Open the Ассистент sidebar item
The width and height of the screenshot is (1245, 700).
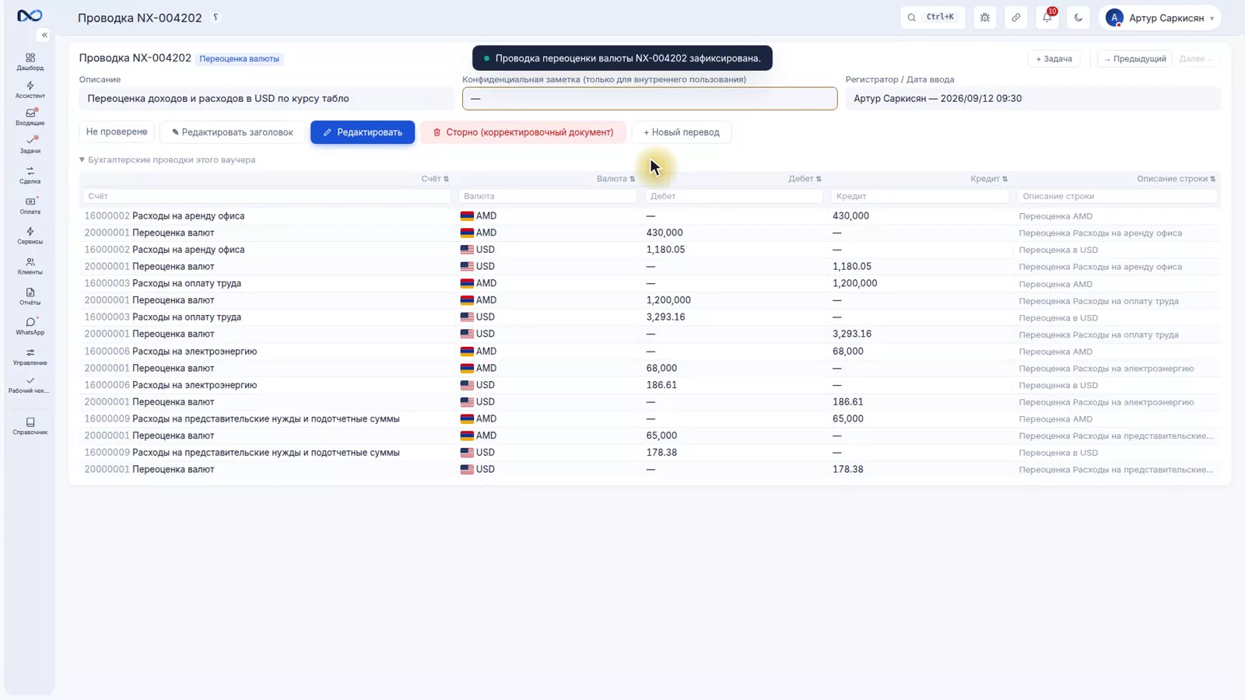pyautogui.click(x=30, y=89)
